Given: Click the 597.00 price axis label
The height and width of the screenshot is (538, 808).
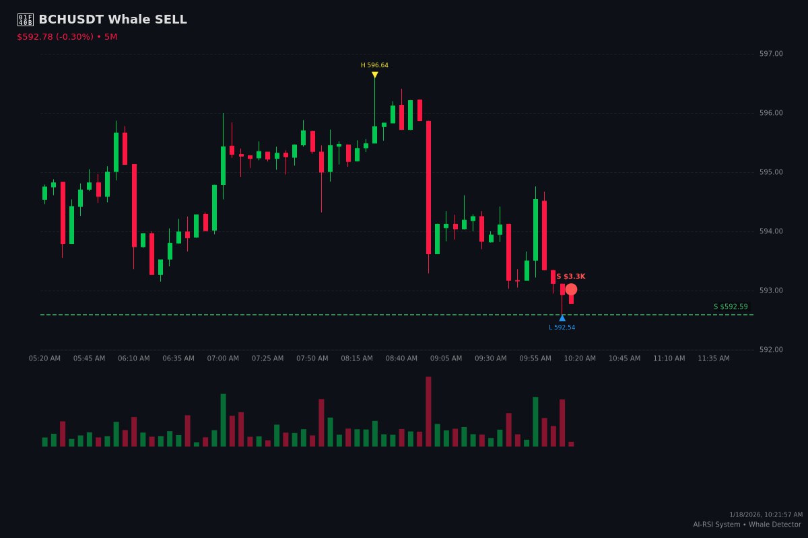Looking at the screenshot, I should pos(771,54).
